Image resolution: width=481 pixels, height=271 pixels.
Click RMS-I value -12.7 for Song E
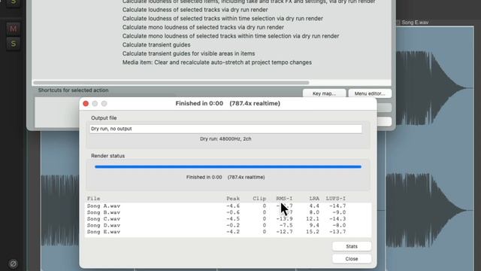tap(284, 232)
